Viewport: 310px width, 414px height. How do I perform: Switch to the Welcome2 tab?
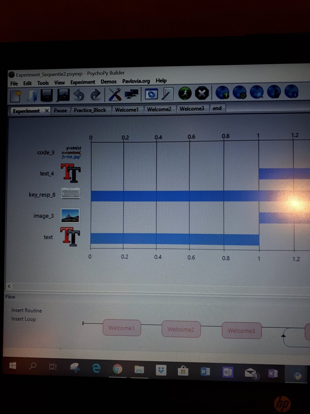[x=159, y=109]
